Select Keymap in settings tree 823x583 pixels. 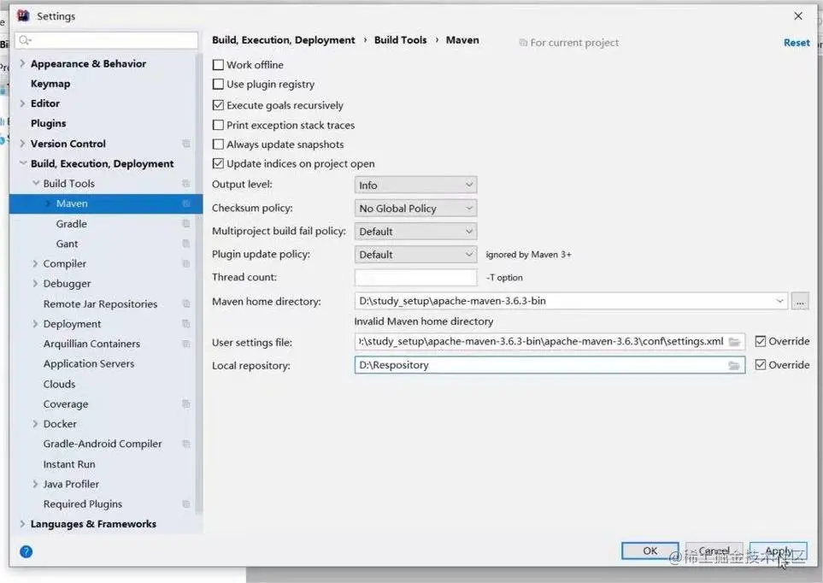pyautogui.click(x=50, y=84)
